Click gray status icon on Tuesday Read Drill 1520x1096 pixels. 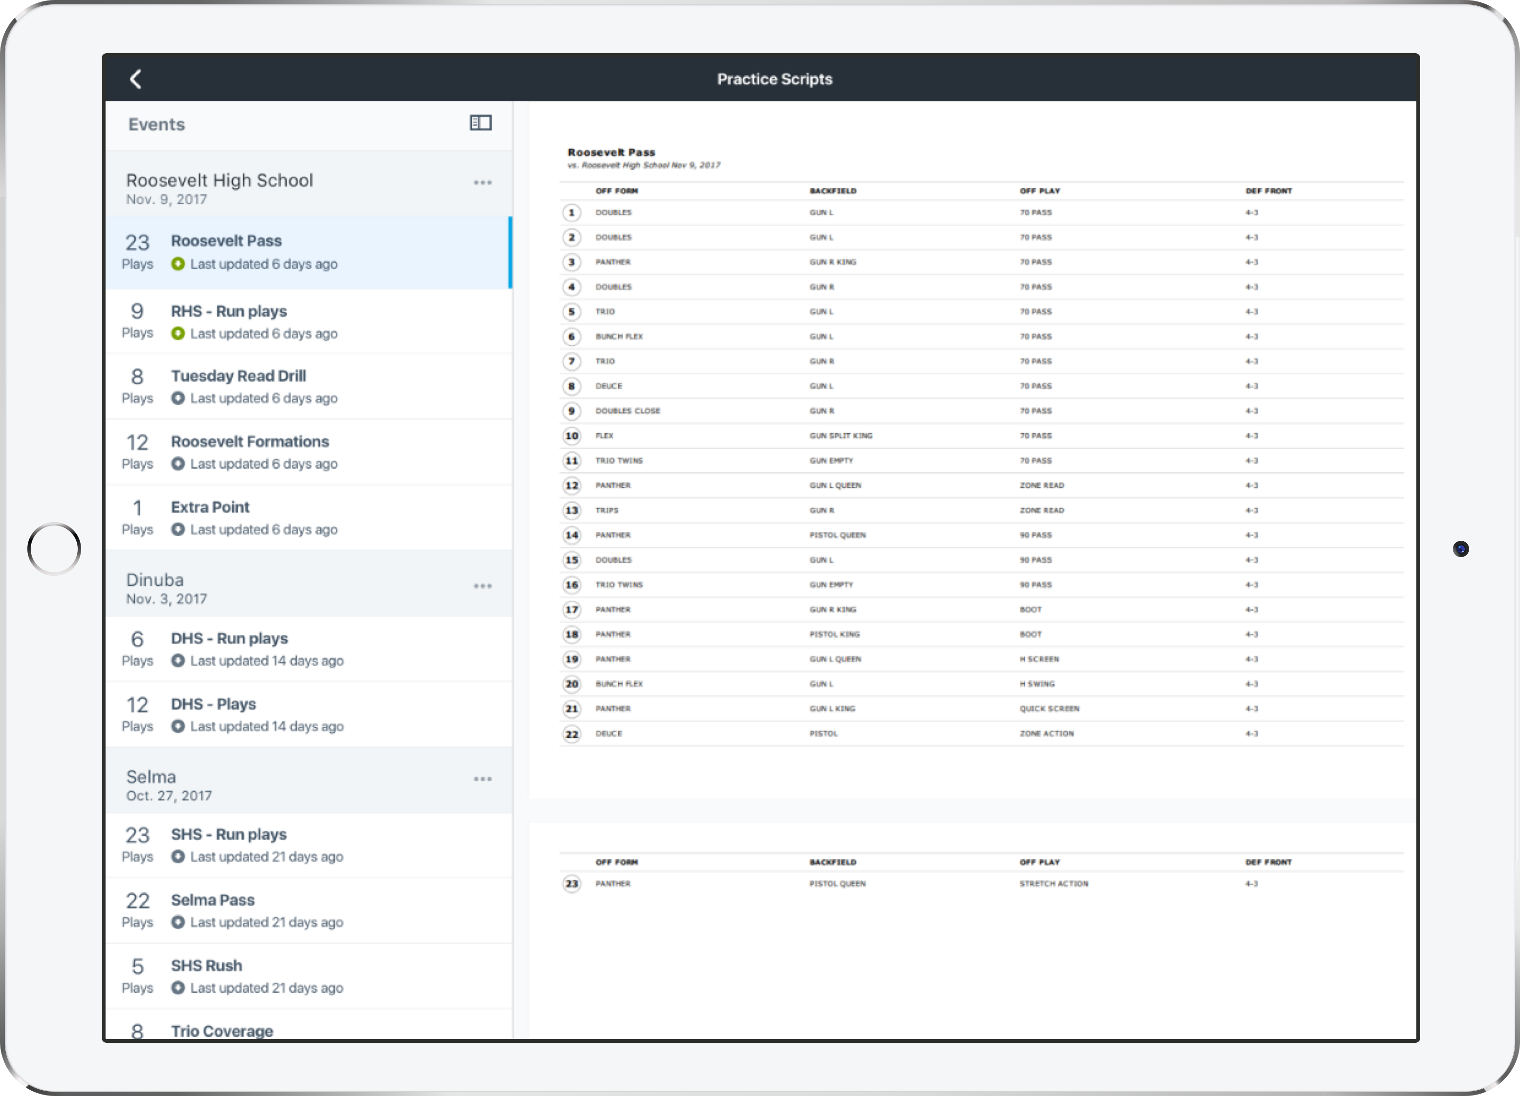pyautogui.click(x=178, y=398)
